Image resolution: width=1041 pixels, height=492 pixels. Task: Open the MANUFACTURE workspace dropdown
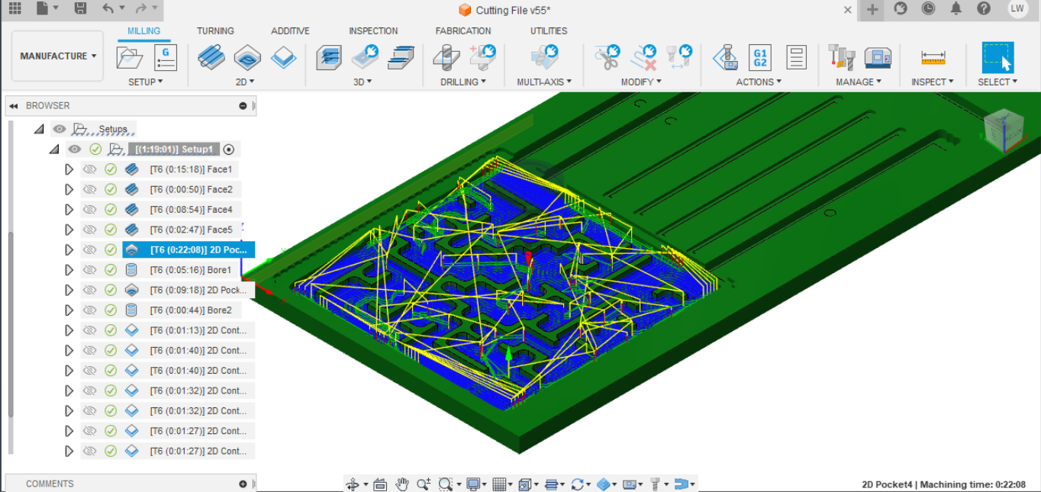point(58,56)
